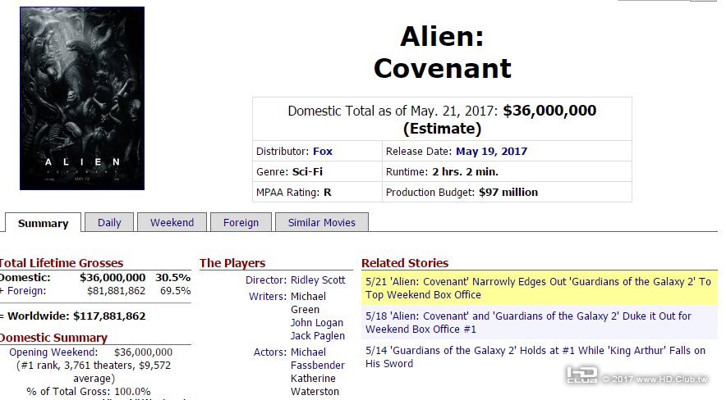
Task: Select the $36,000,000 (Estimate) domestic total
Action: [500, 119]
